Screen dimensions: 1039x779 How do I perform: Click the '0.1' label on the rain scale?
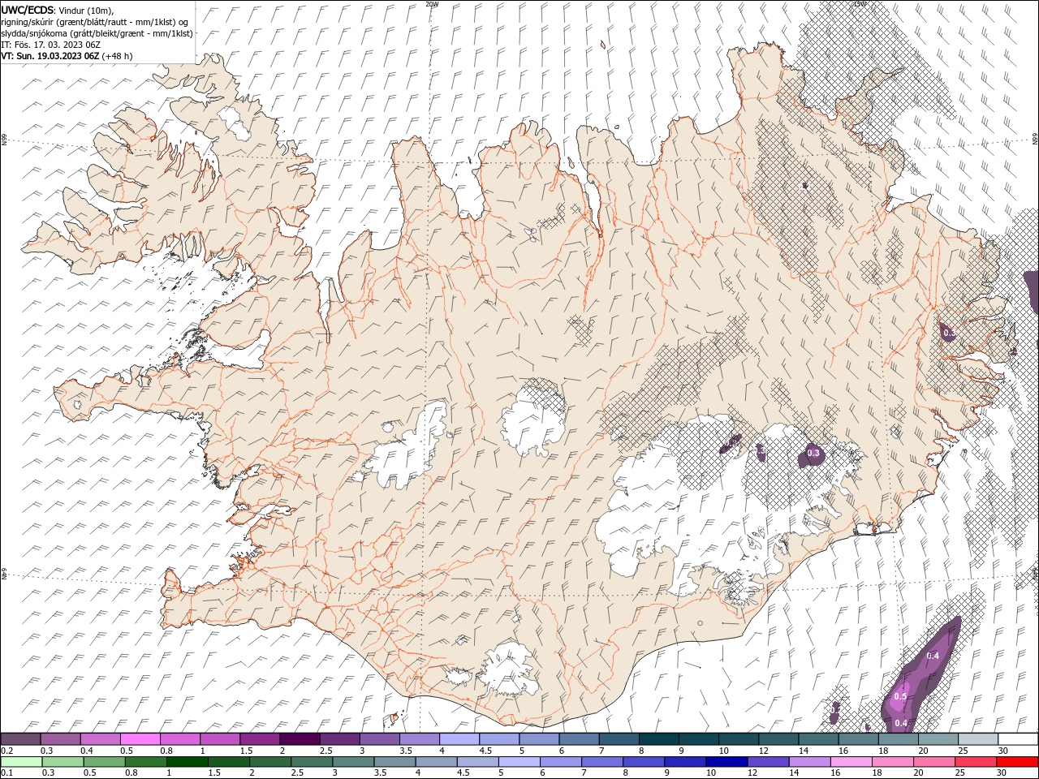click(6, 773)
